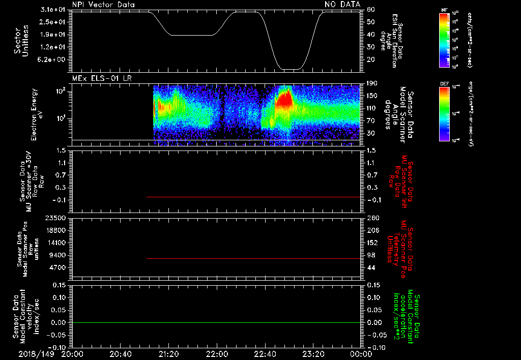Click the 23:20 time axis label

pos(313,354)
